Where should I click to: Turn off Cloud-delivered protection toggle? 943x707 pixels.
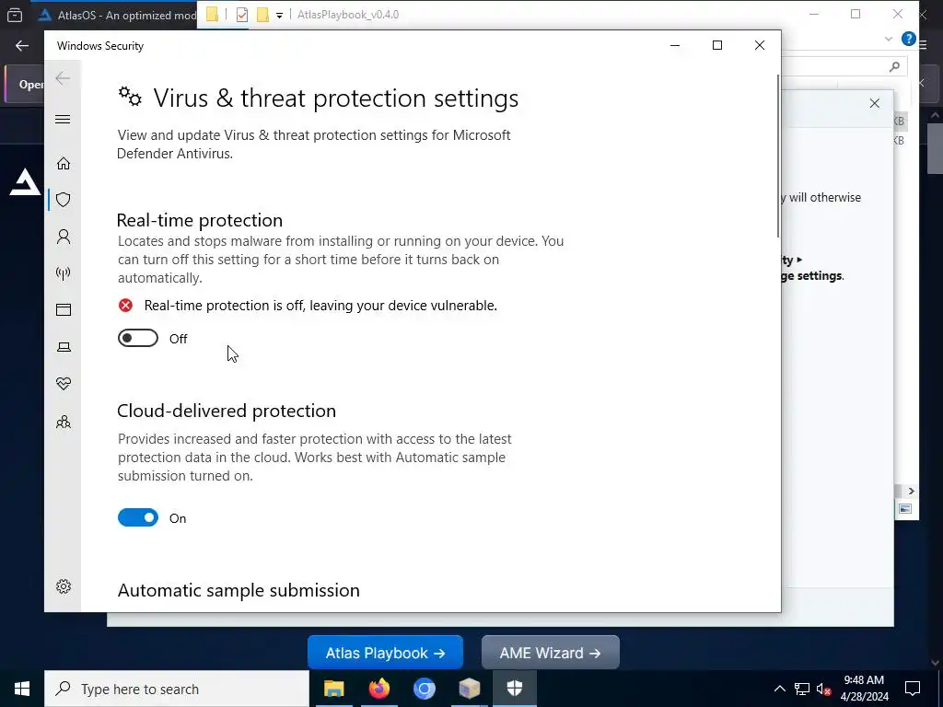138,517
